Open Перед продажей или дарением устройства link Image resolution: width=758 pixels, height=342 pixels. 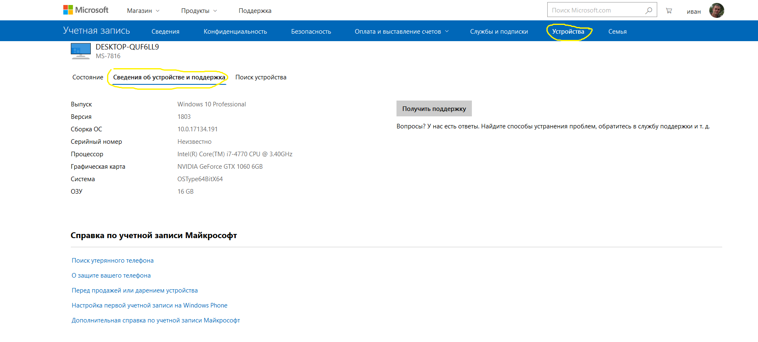[x=135, y=290]
